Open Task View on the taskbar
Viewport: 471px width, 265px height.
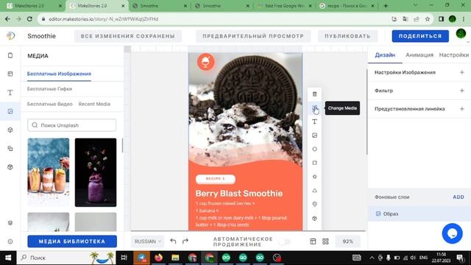click(x=124, y=258)
